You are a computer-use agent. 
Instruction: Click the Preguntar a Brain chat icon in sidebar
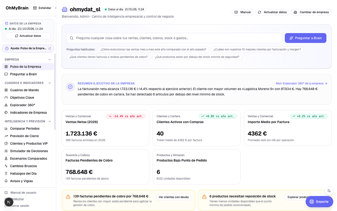[6, 74]
